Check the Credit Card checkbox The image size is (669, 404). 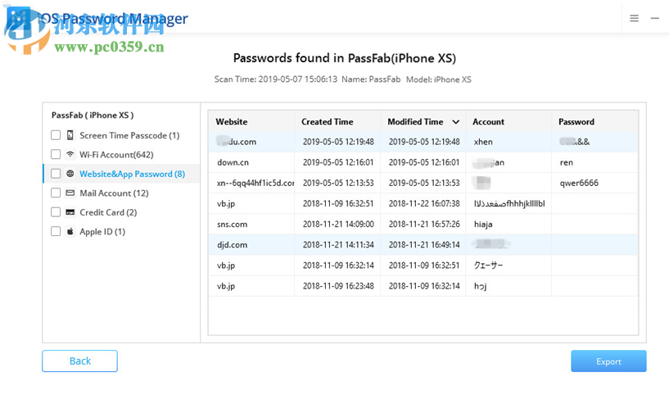click(56, 211)
